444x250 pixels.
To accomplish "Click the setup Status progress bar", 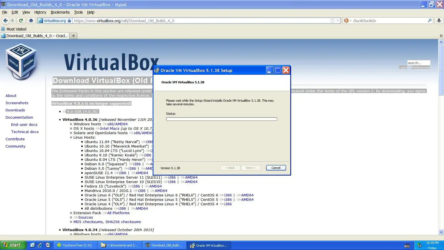I will (222, 119).
